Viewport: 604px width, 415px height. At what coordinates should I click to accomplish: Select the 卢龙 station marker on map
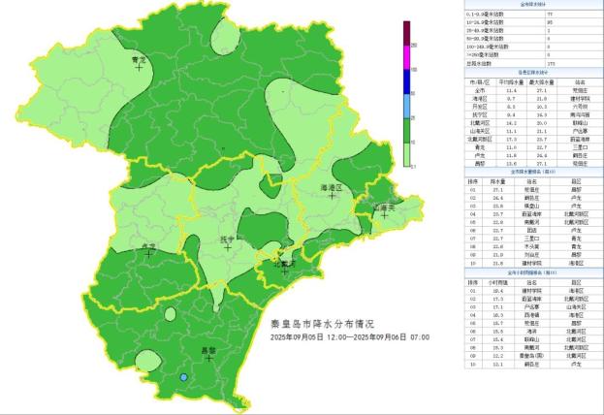click(148, 256)
